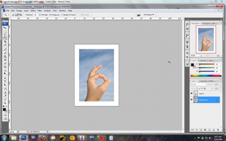Viewport: 226px width, 141px height.
Task: Click the Tolerance input field
Action: [x=35, y=15]
